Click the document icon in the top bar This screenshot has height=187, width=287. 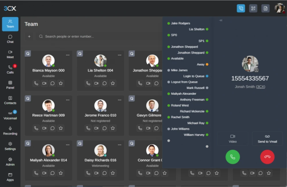[x=265, y=8]
